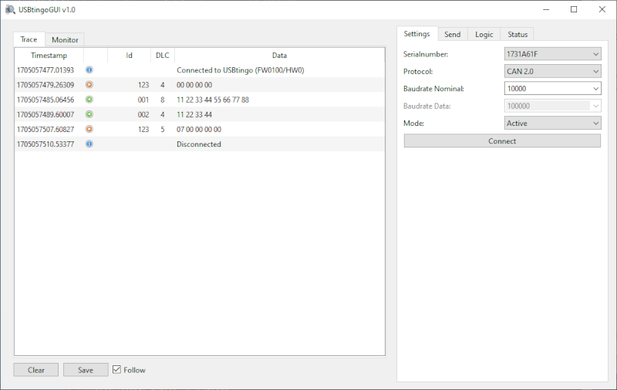
Task: Open the Mode dropdown set to Active
Action: point(552,123)
